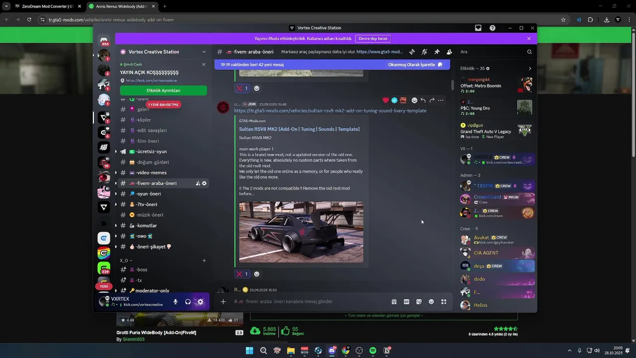Open Sultan RSV8 MK2 embed title link
This screenshot has width=636, height=358.
299,129
